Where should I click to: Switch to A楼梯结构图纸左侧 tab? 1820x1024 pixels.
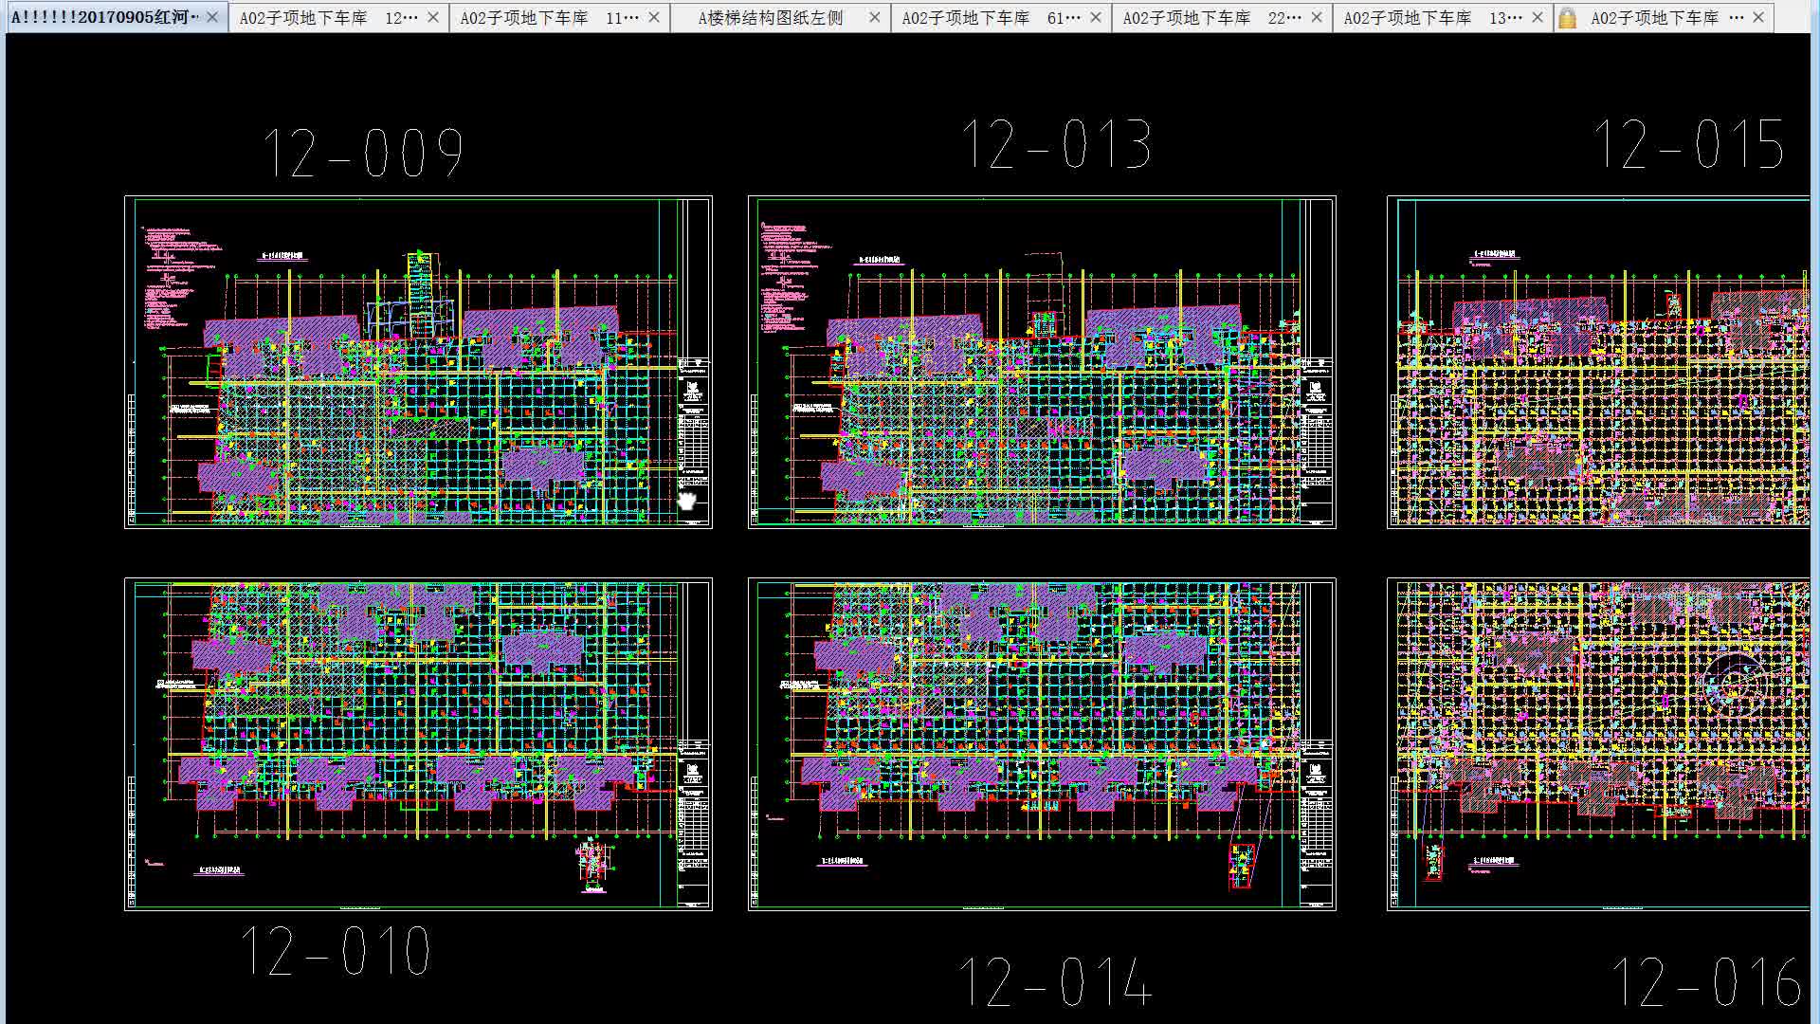click(770, 17)
